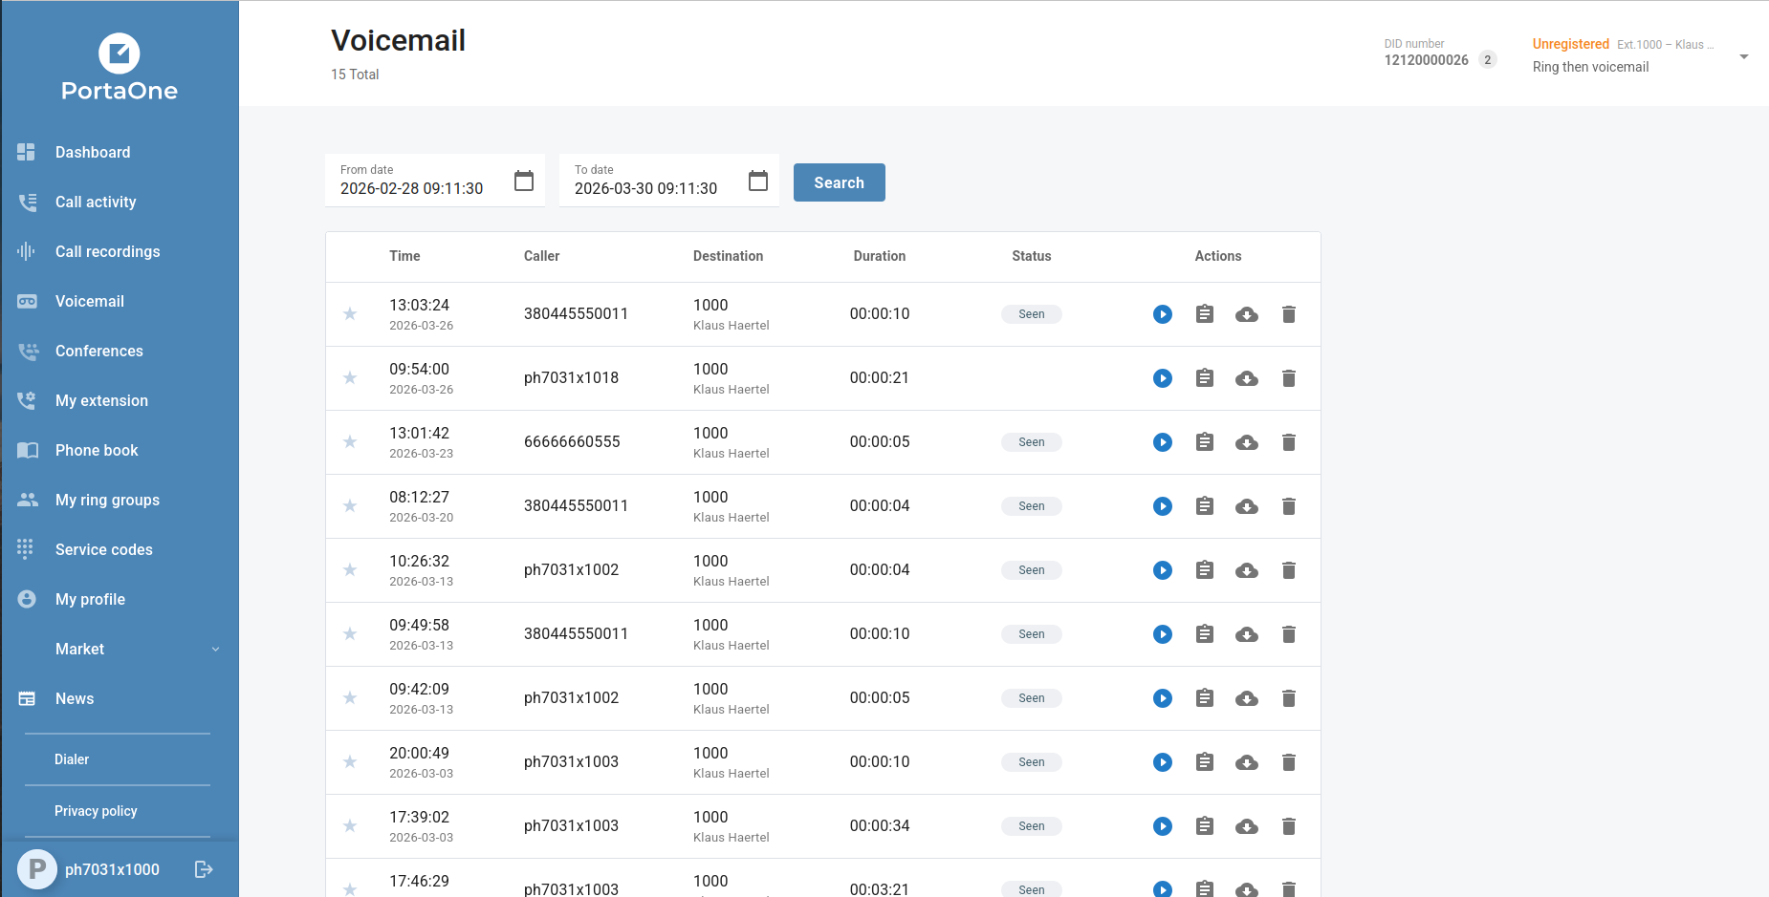Open the To date calendar picker
Viewport: 1769px width, 897px height.
[757, 181]
